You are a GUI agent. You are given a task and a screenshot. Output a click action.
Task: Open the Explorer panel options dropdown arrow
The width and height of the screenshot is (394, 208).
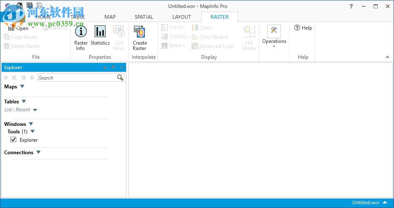pyautogui.click(x=105, y=68)
